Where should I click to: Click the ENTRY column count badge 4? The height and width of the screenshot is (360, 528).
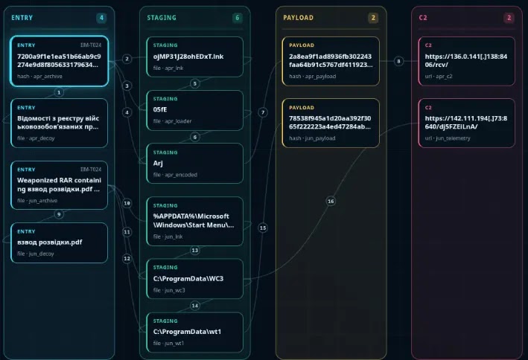(101, 18)
